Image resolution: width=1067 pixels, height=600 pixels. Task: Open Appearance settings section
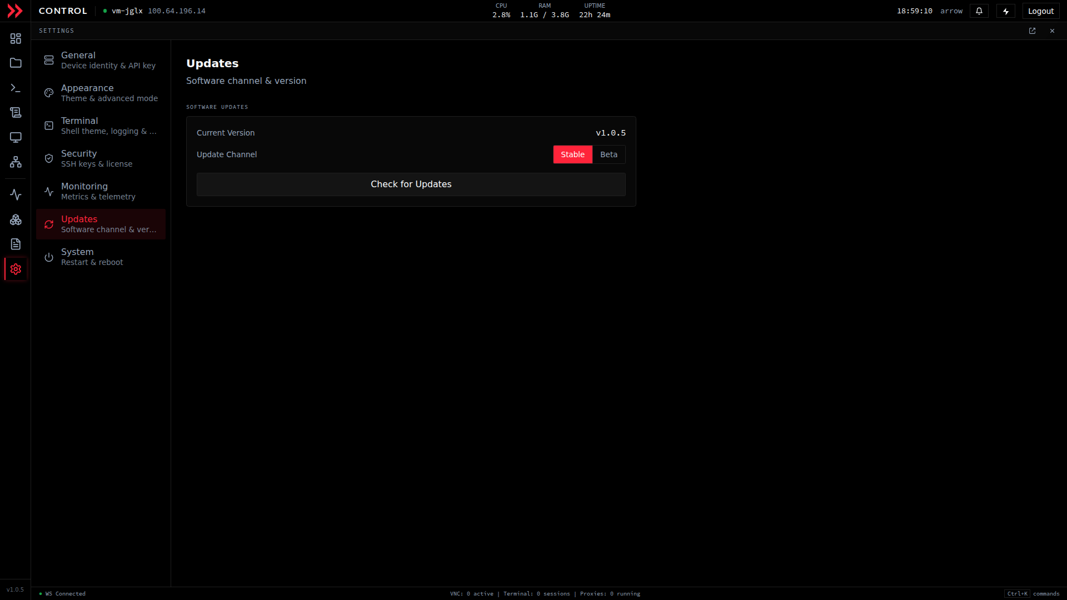pos(101,93)
